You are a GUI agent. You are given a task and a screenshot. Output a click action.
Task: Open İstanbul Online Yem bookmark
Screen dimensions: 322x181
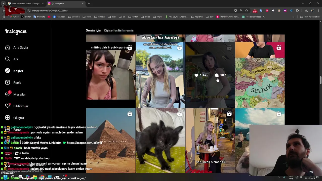(228, 17)
